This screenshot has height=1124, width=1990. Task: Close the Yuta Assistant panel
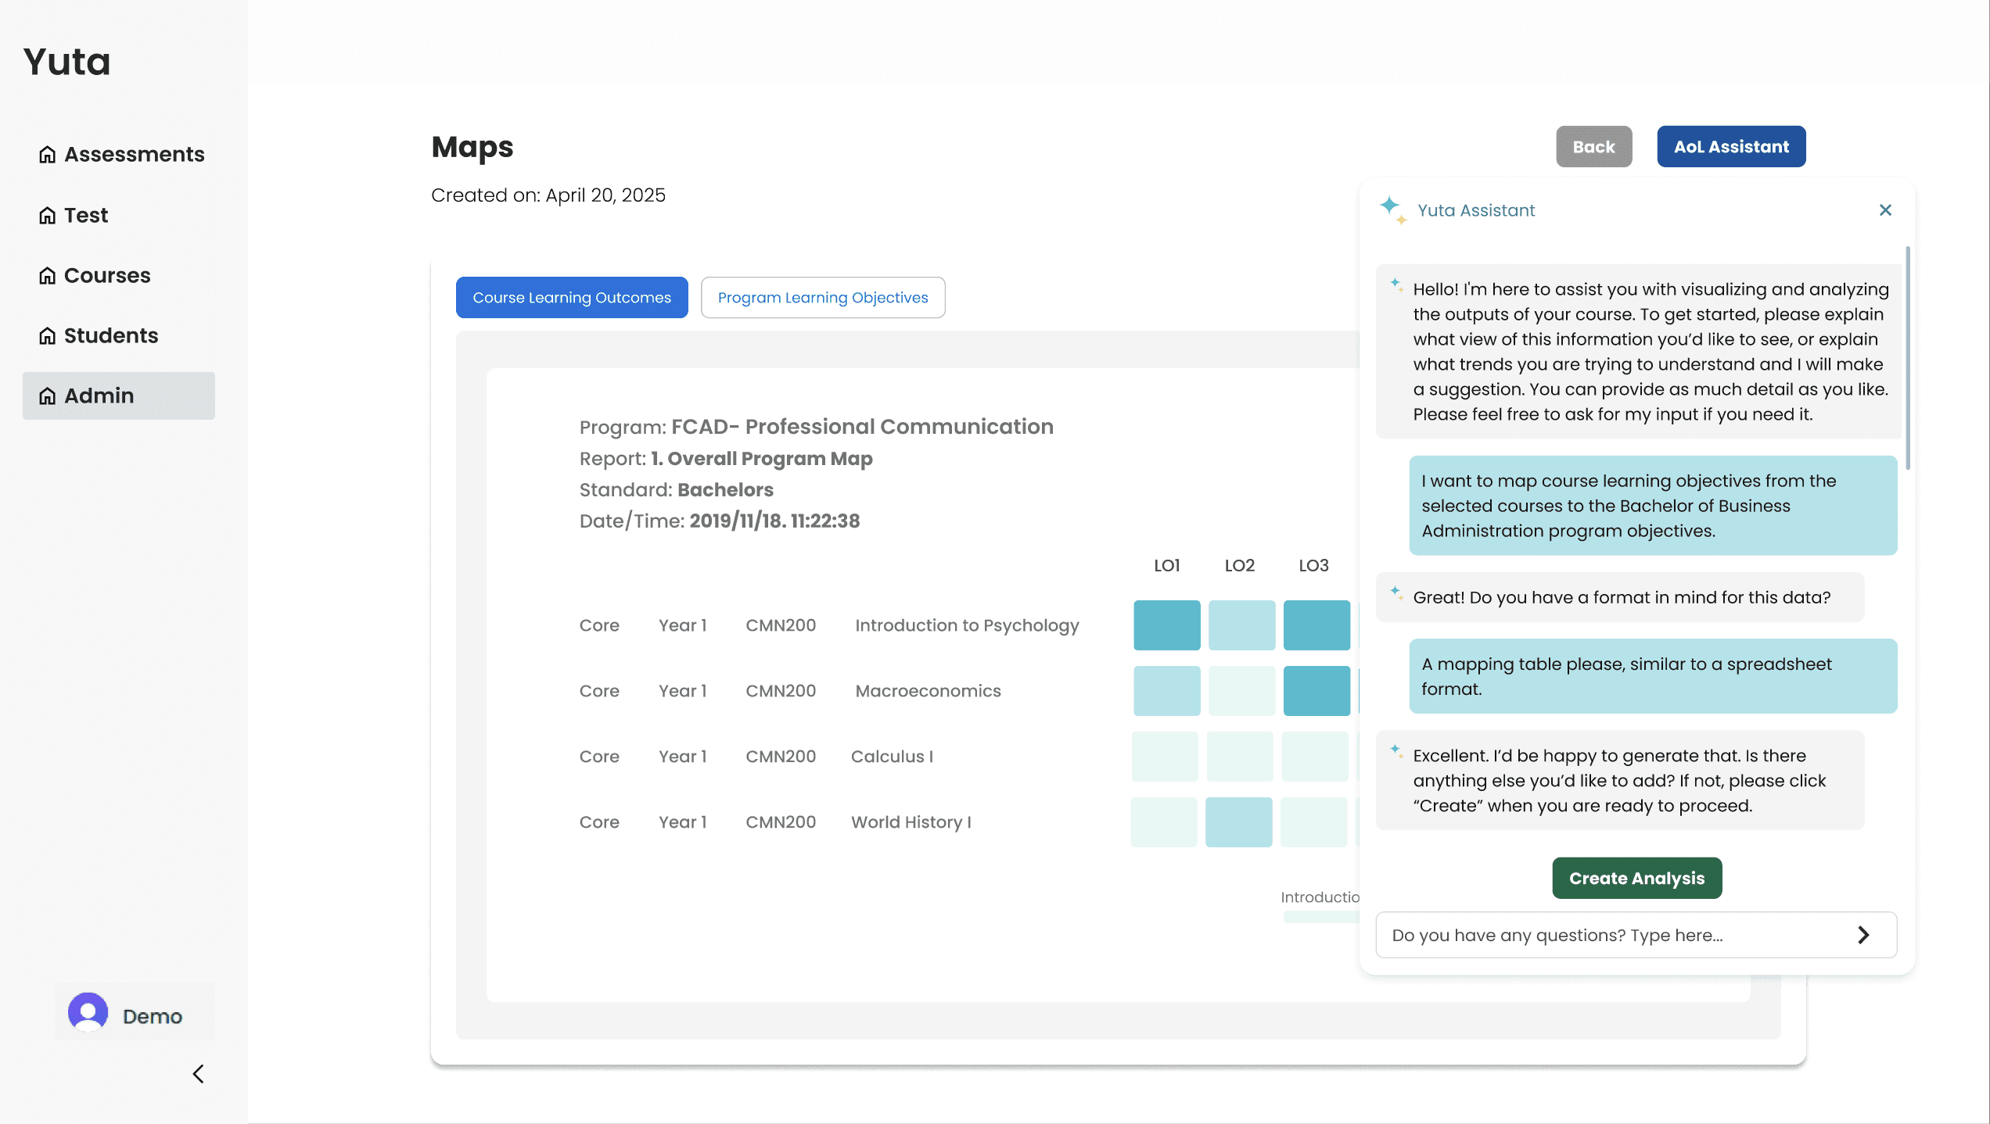coord(1885,209)
